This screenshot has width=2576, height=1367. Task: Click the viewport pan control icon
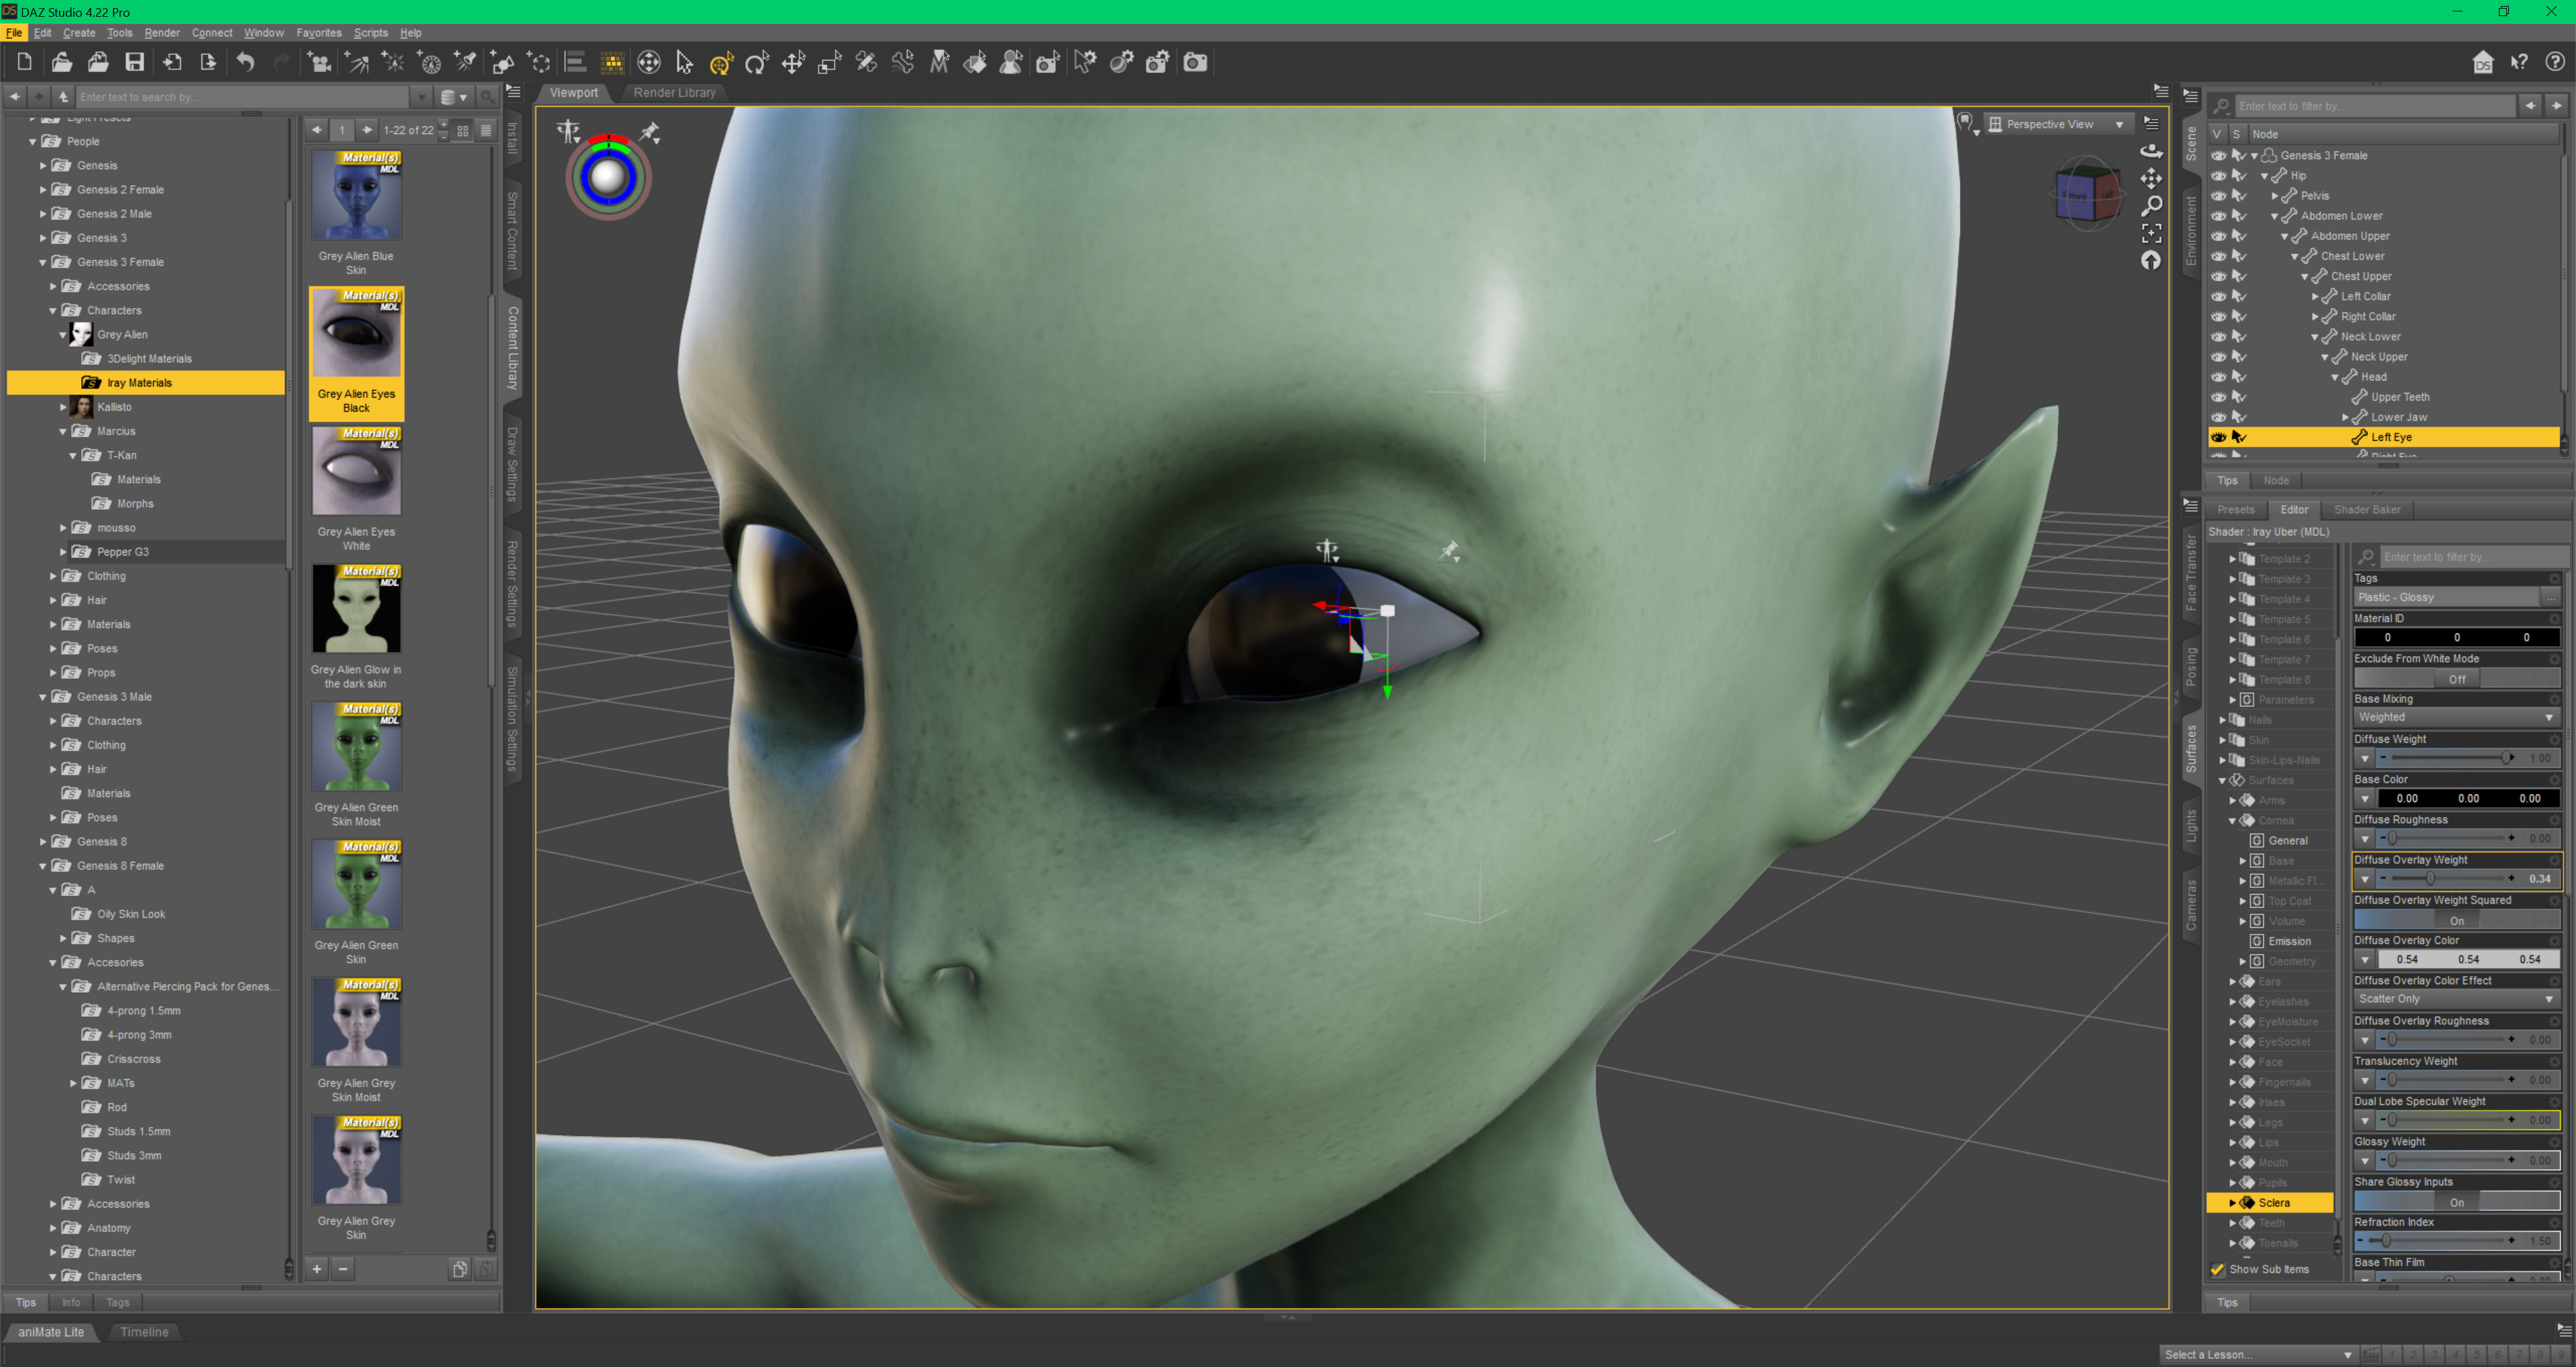2151,178
